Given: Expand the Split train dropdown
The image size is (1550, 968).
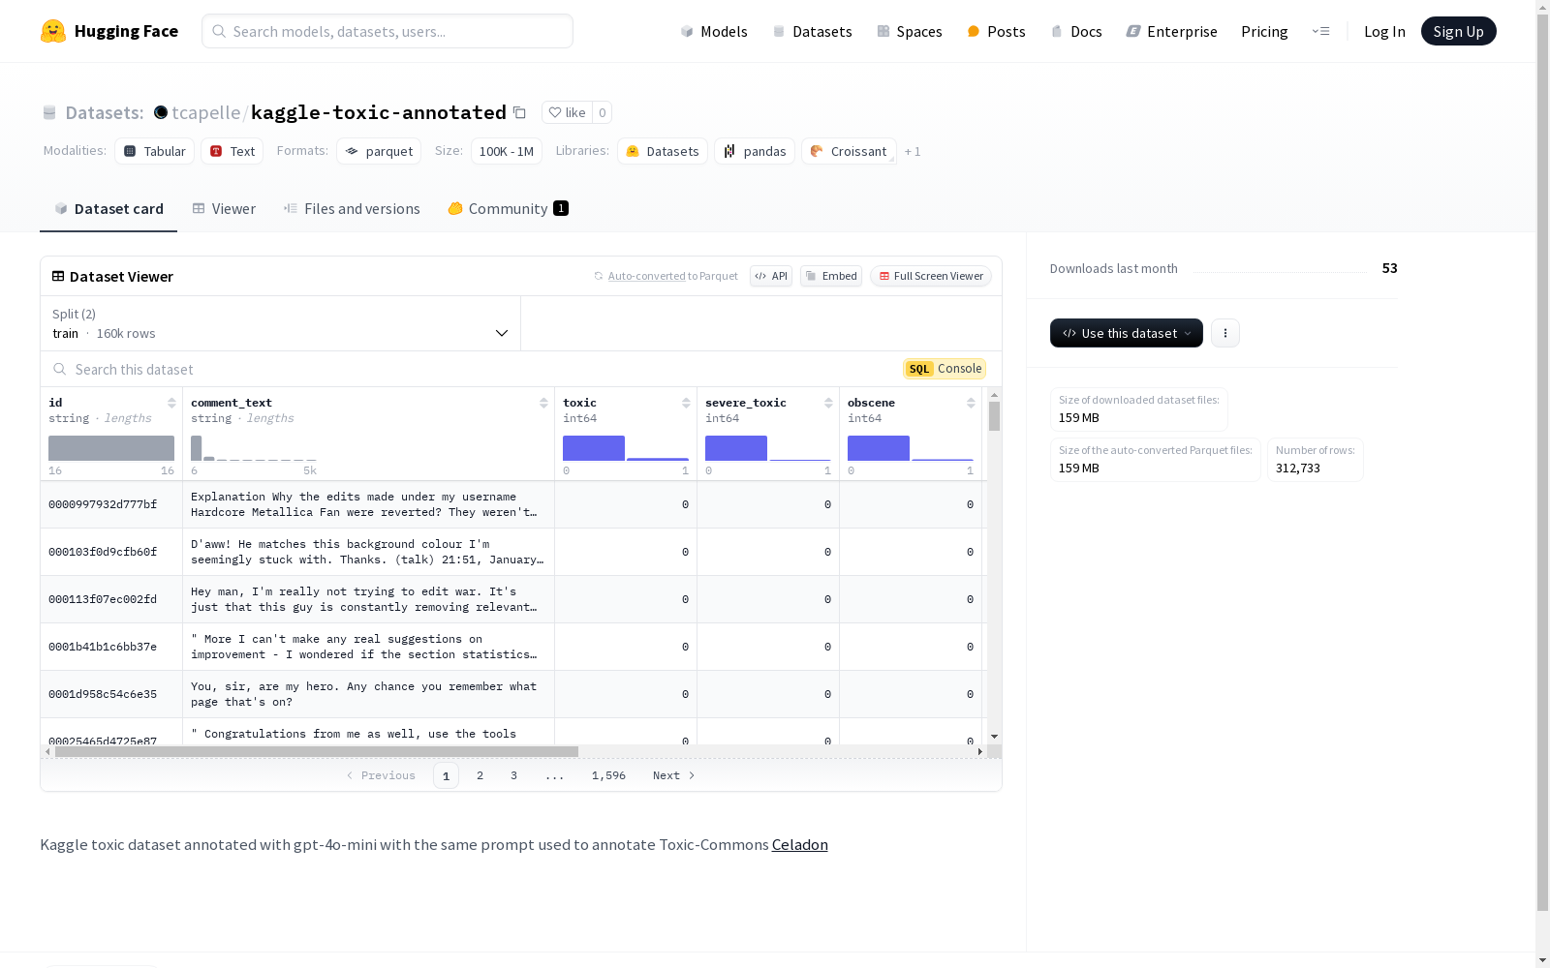Looking at the screenshot, I should (x=280, y=323).
